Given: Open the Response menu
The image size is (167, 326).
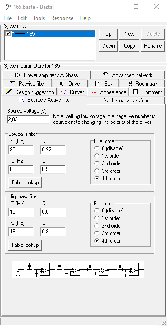Looking at the screenshot, I should click(62, 18).
